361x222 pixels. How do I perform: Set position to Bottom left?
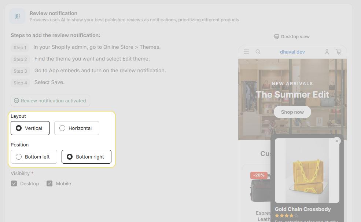point(34,157)
